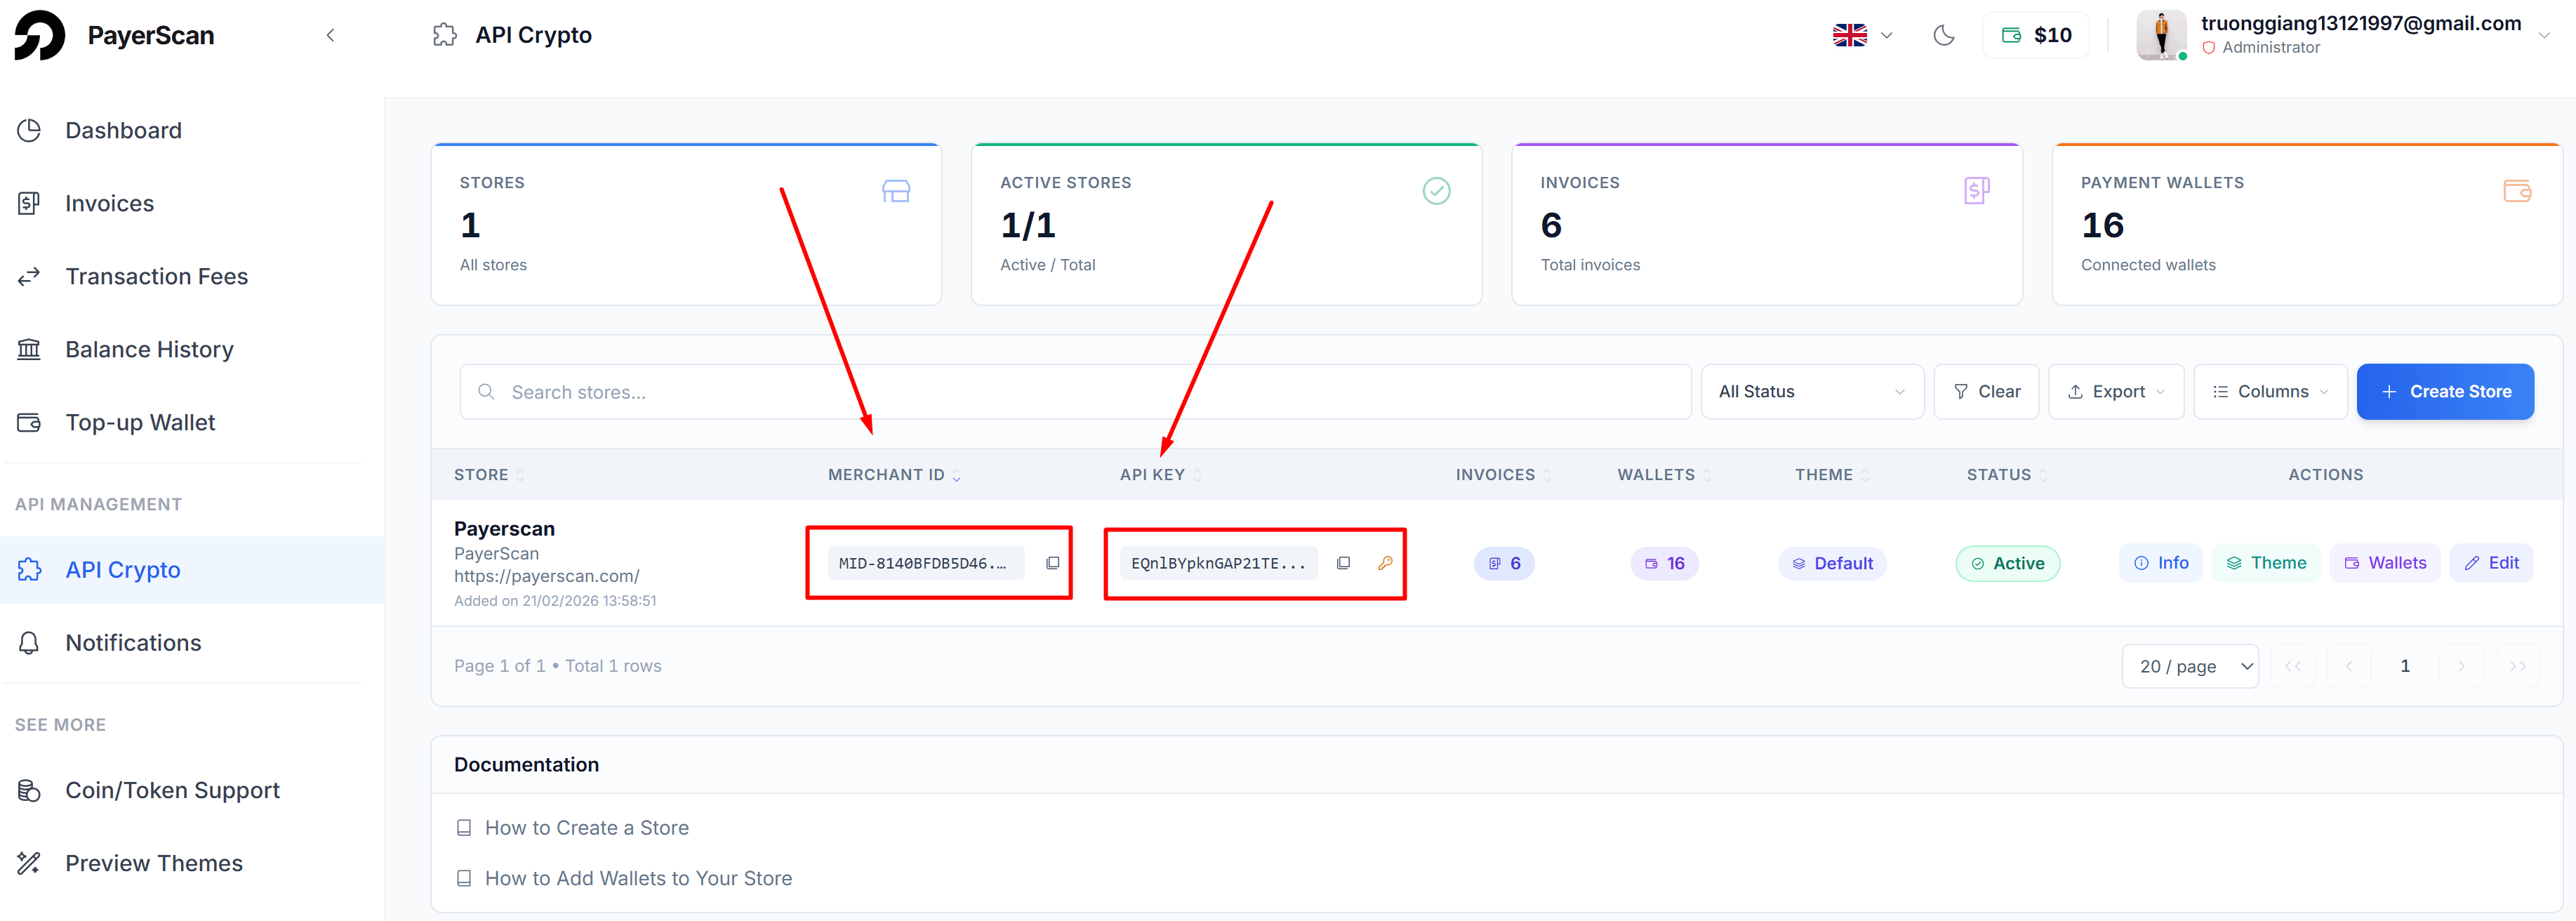Viewport: 2576px width, 921px height.
Task: Change the 20 / page selector
Action: pos(2190,665)
